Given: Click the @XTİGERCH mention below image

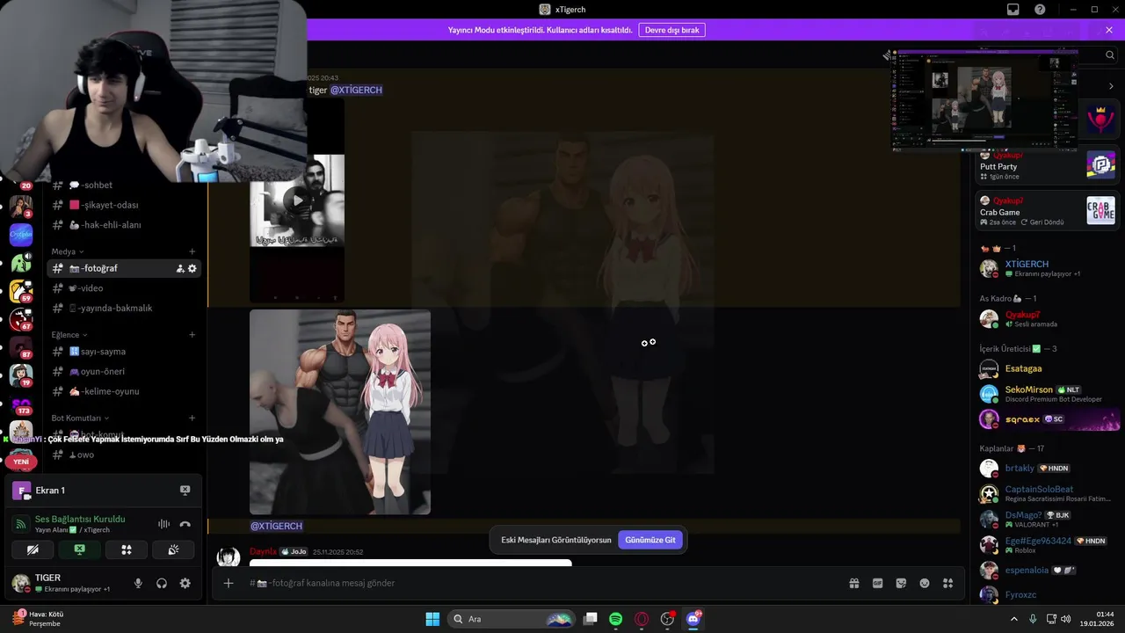Looking at the screenshot, I should click(276, 526).
